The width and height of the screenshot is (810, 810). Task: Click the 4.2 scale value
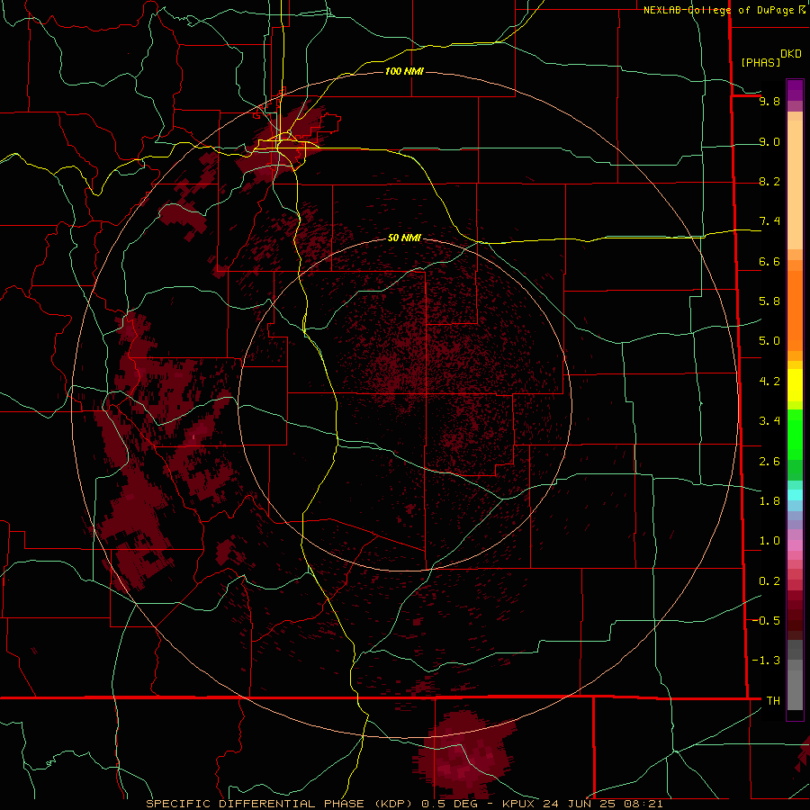point(769,382)
